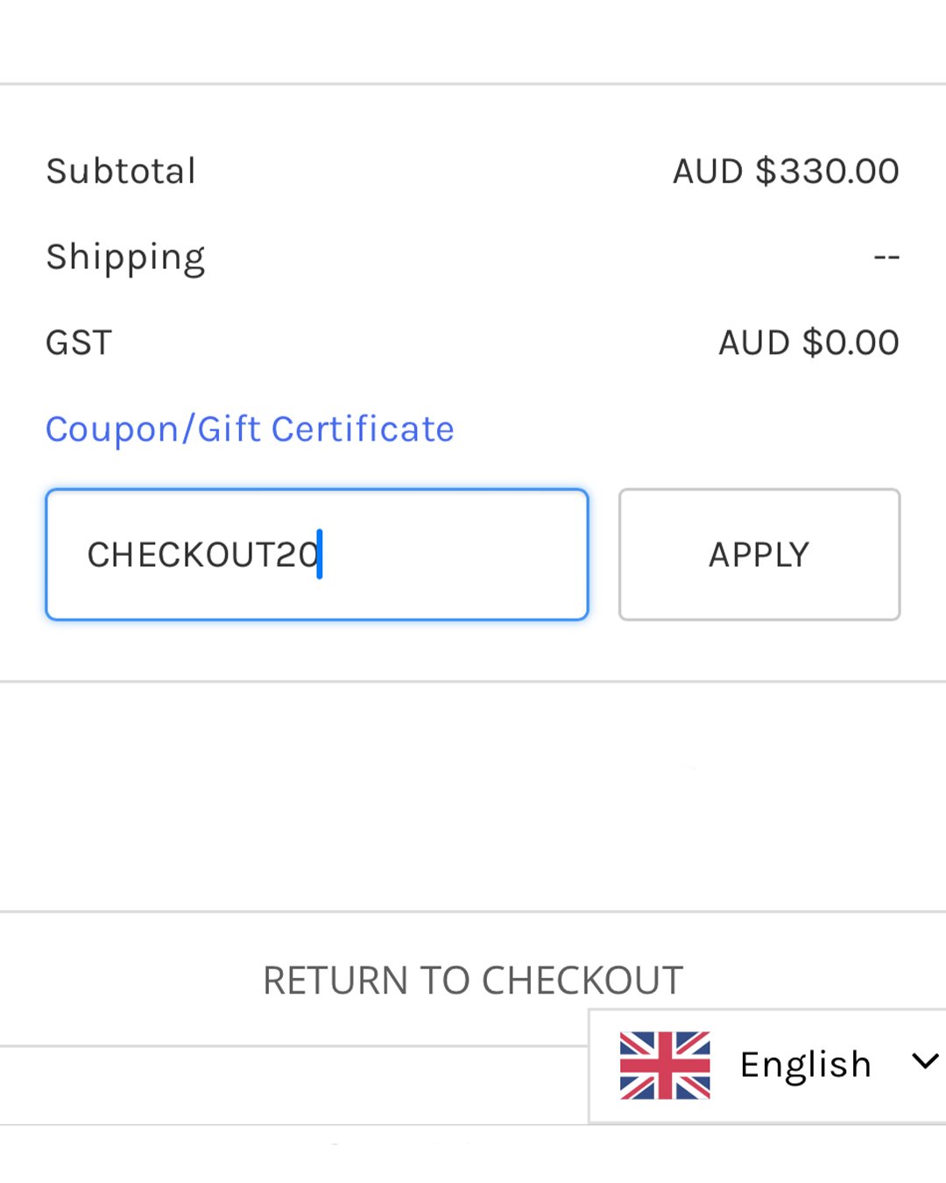
Task: Select the Shipping label
Action: coord(125,259)
